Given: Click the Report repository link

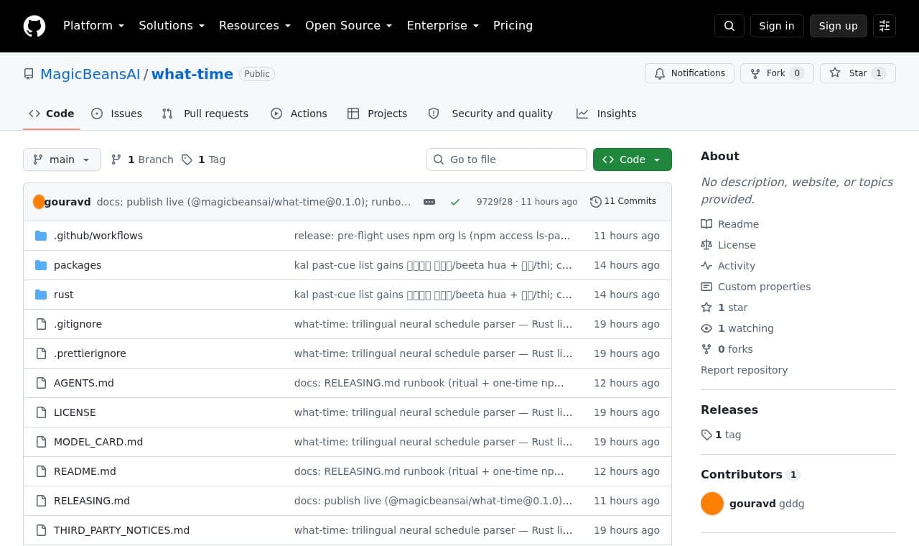Looking at the screenshot, I should click(744, 370).
